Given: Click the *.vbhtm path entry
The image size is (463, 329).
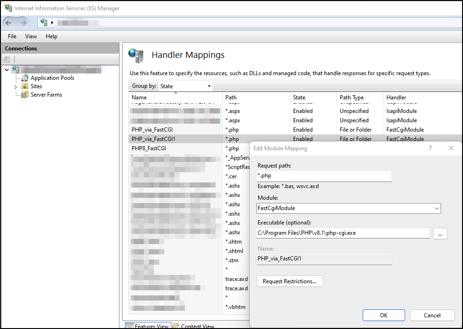Looking at the screenshot, I should 235,307.
